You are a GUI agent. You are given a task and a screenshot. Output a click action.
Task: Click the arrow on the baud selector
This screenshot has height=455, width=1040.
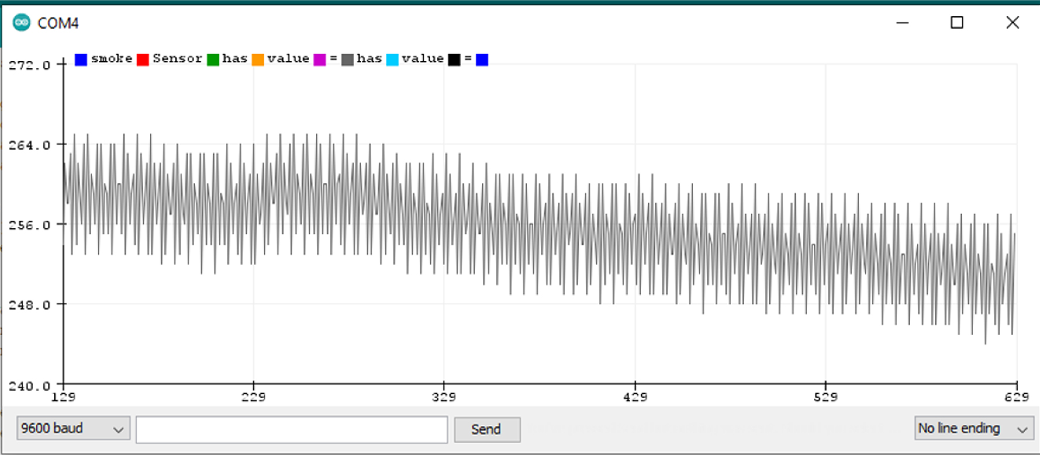point(118,430)
